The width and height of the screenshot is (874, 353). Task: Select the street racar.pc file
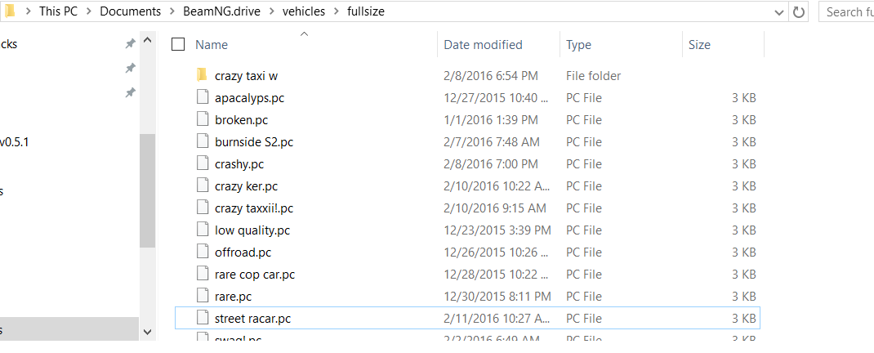468,319
